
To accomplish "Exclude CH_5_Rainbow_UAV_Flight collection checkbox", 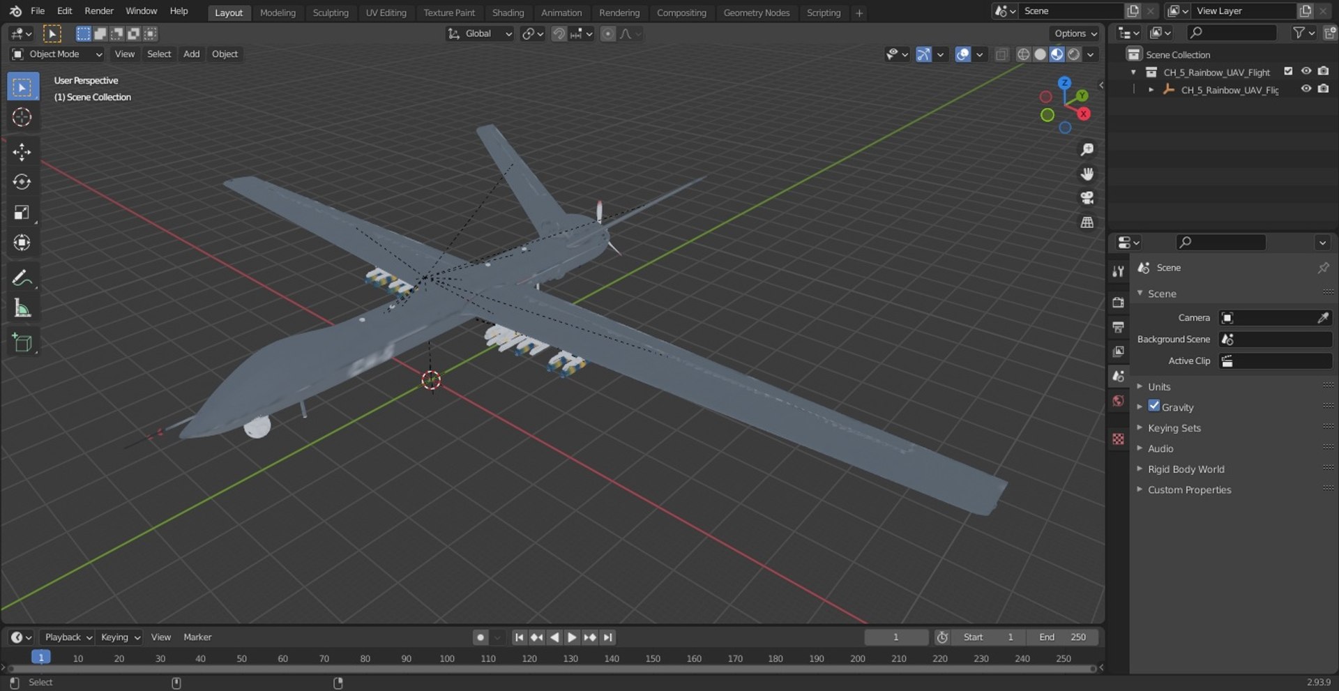I will (1288, 71).
